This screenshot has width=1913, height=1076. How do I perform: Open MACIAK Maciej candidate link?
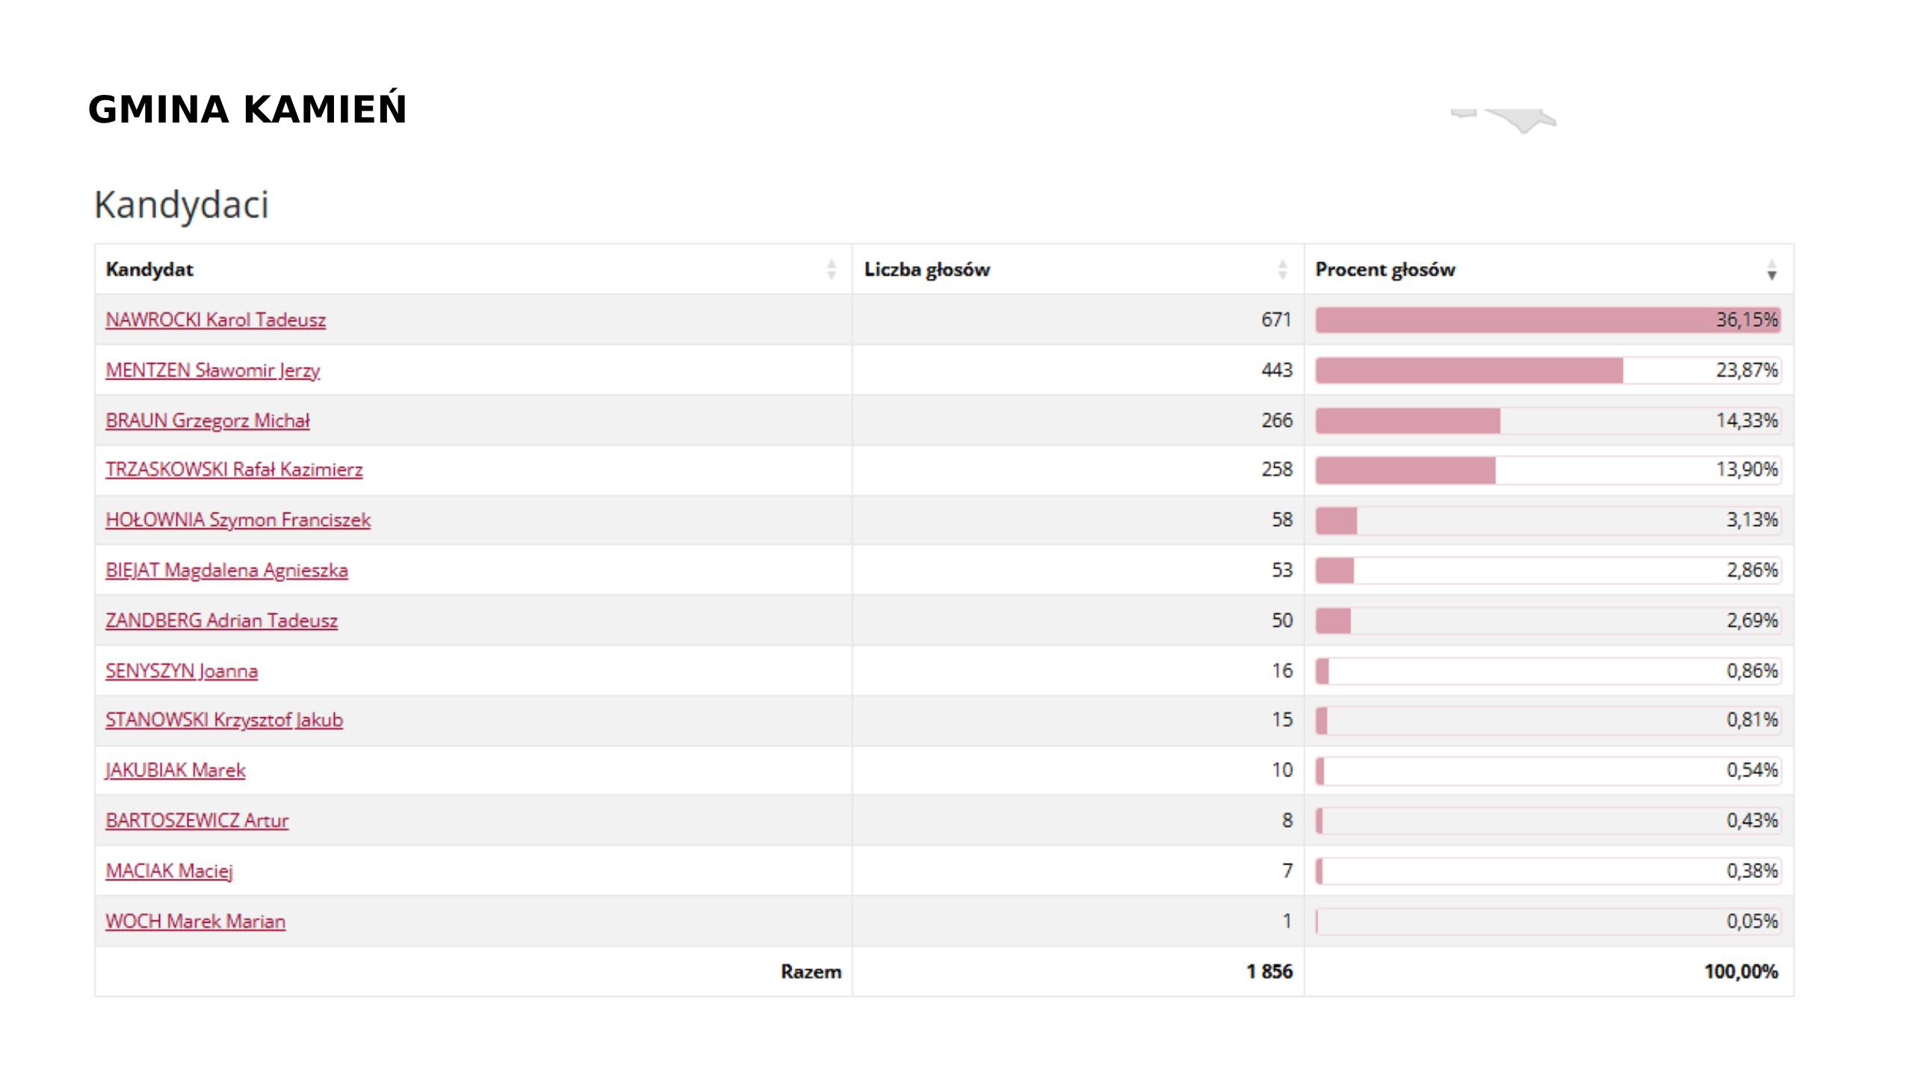pos(169,871)
